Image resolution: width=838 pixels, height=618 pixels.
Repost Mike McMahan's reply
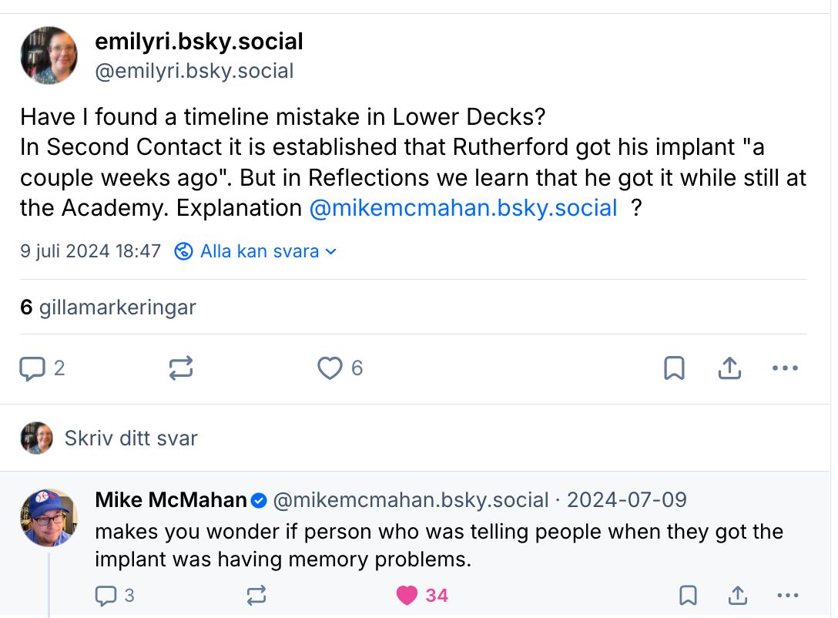point(256,596)
